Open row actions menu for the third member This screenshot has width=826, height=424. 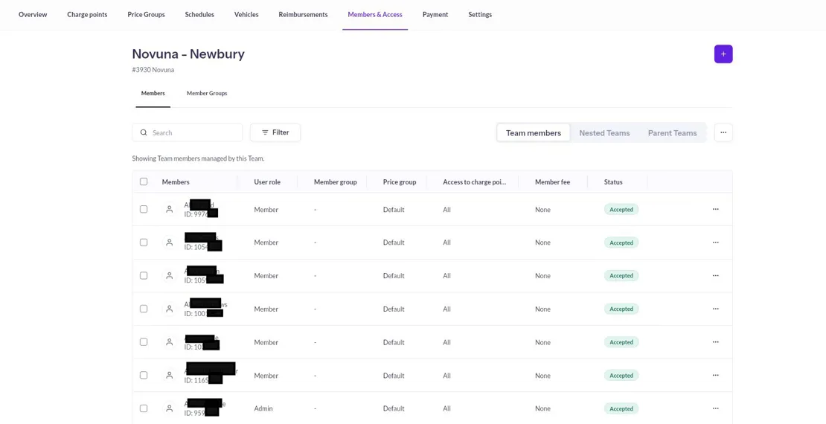(x=715, y=276)
